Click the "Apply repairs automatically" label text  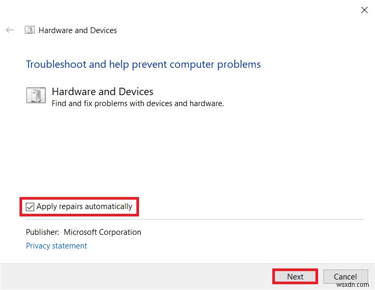(x=84, y=207)
